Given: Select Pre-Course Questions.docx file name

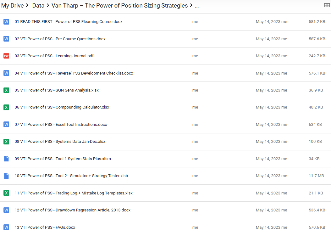Looking at the screenshot, I should point(60,39).
